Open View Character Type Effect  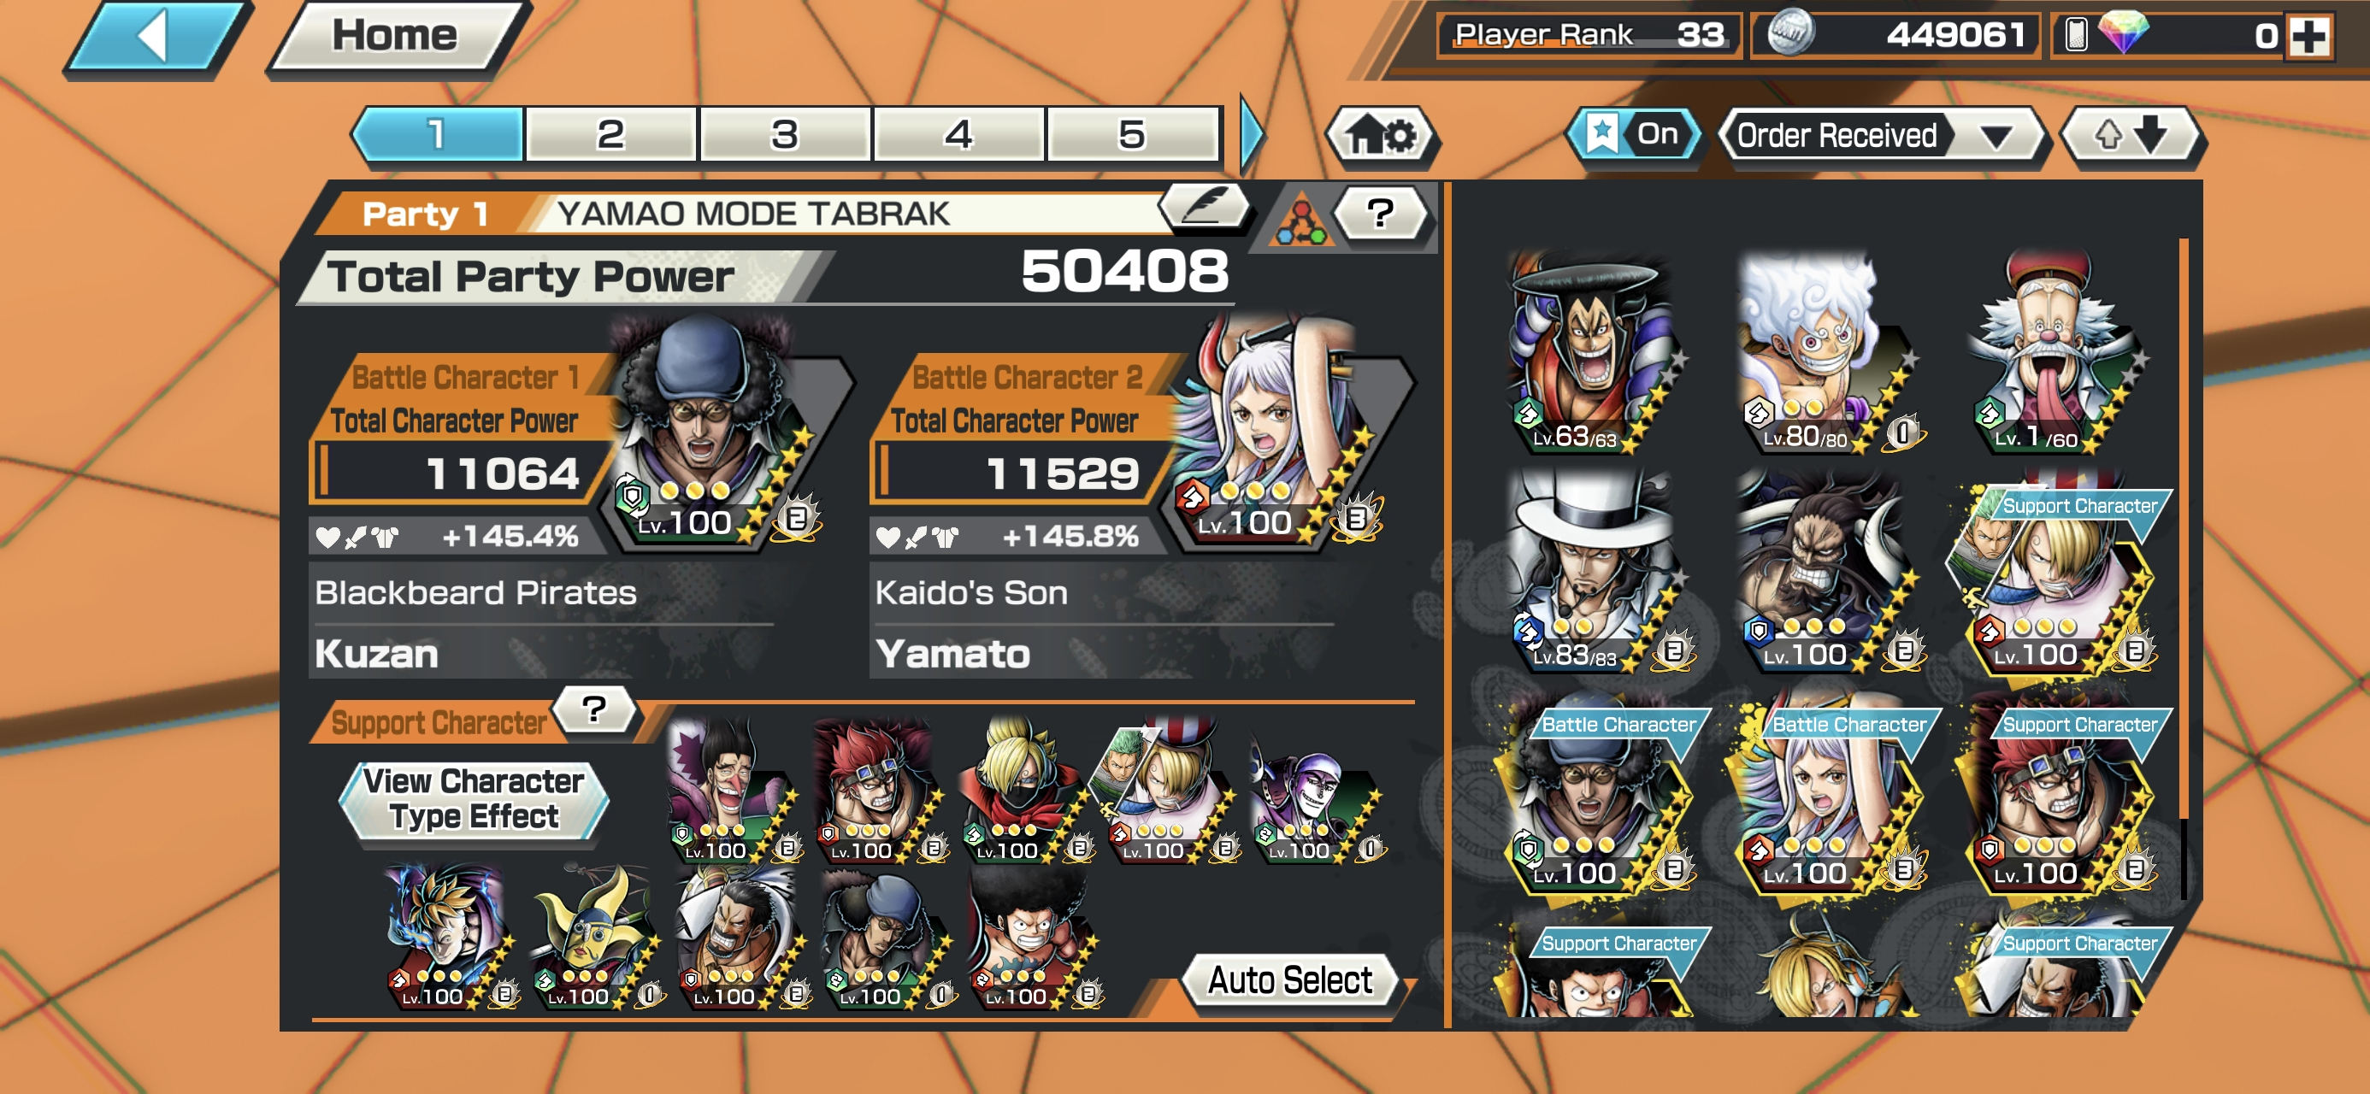[x=474, y=800]
